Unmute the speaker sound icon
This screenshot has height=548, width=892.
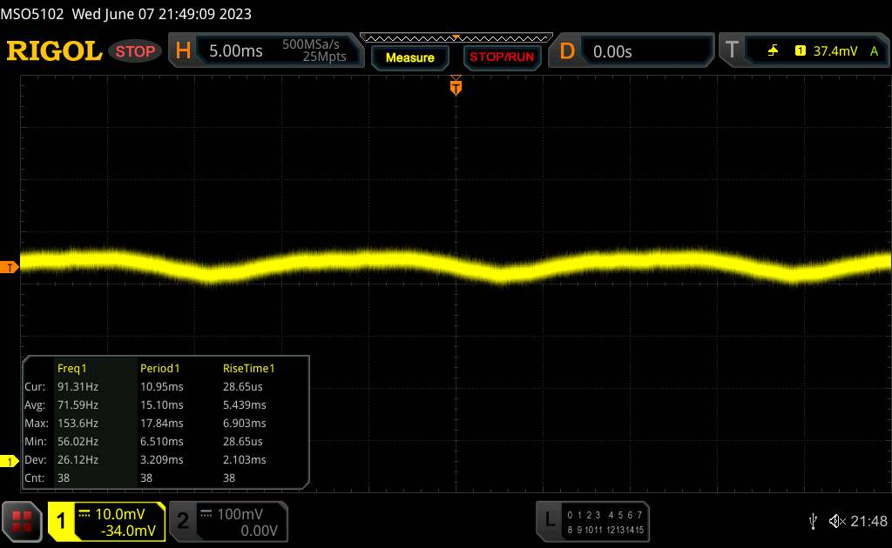point(835,521)
